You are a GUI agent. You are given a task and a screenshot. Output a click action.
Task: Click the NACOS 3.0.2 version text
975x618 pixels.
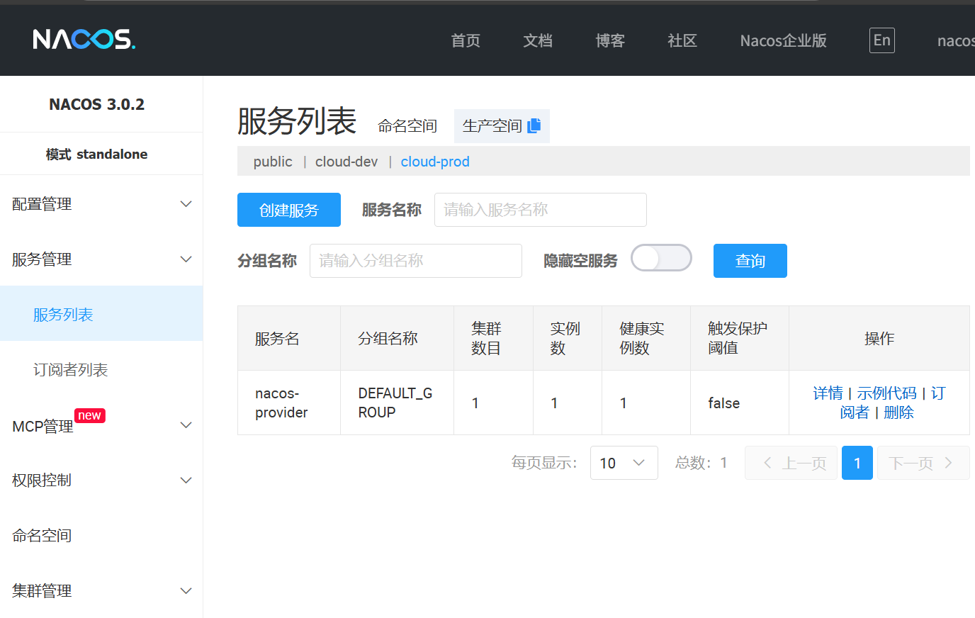97,104
